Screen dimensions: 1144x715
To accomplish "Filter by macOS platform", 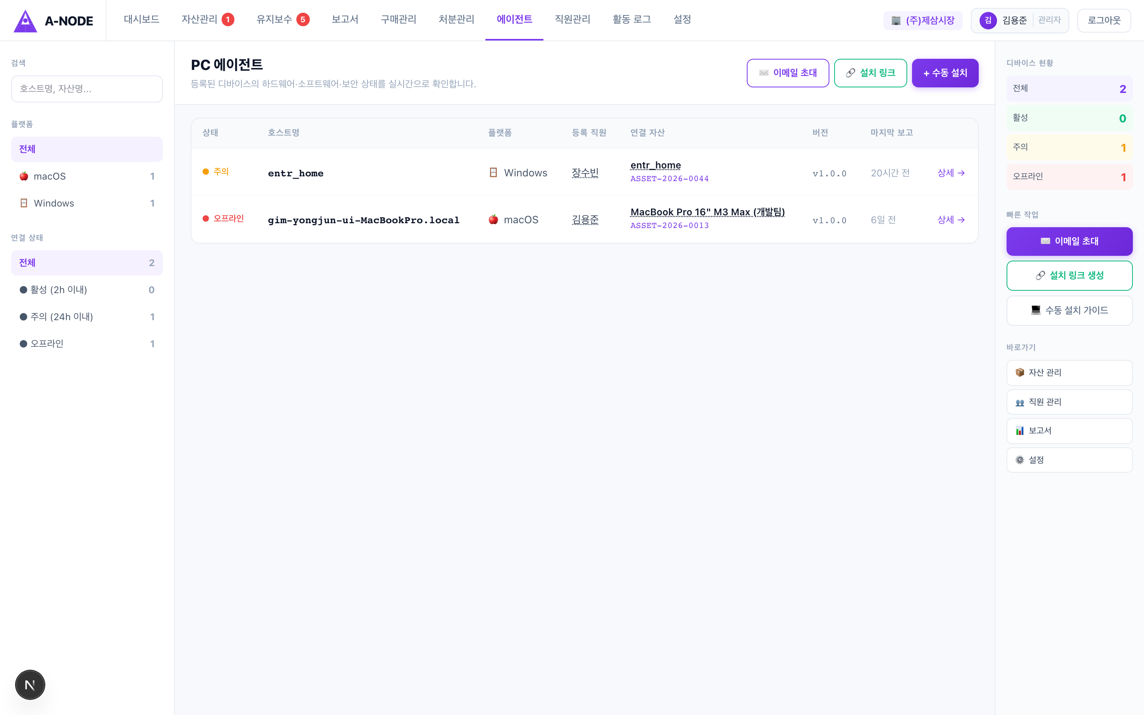I will pos(87,176).
